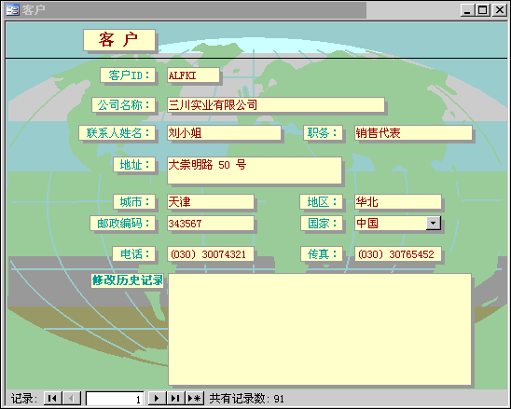Focus the 联系人姓名 field 刘小姐
Image resolution: width=511 pixels, height=409 pixels.
224,133
